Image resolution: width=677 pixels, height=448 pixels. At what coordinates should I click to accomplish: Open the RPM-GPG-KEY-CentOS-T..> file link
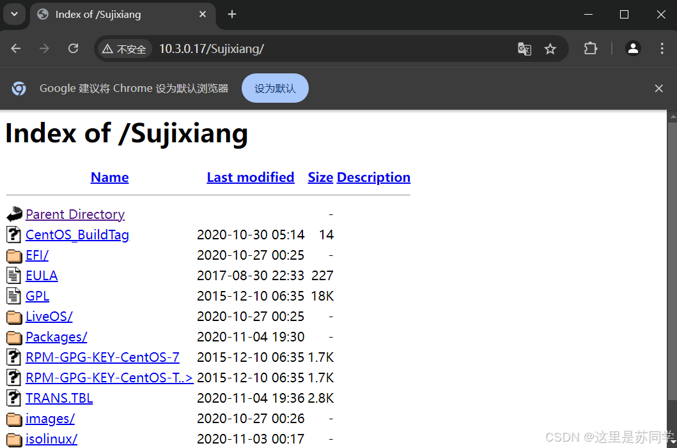coord(109,378)
